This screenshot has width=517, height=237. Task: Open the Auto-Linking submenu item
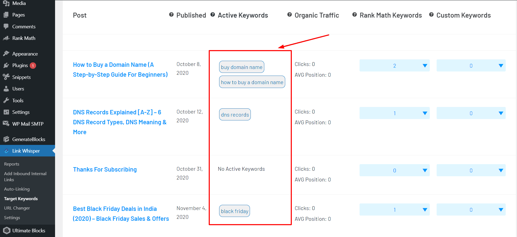[x=17, y=189]
